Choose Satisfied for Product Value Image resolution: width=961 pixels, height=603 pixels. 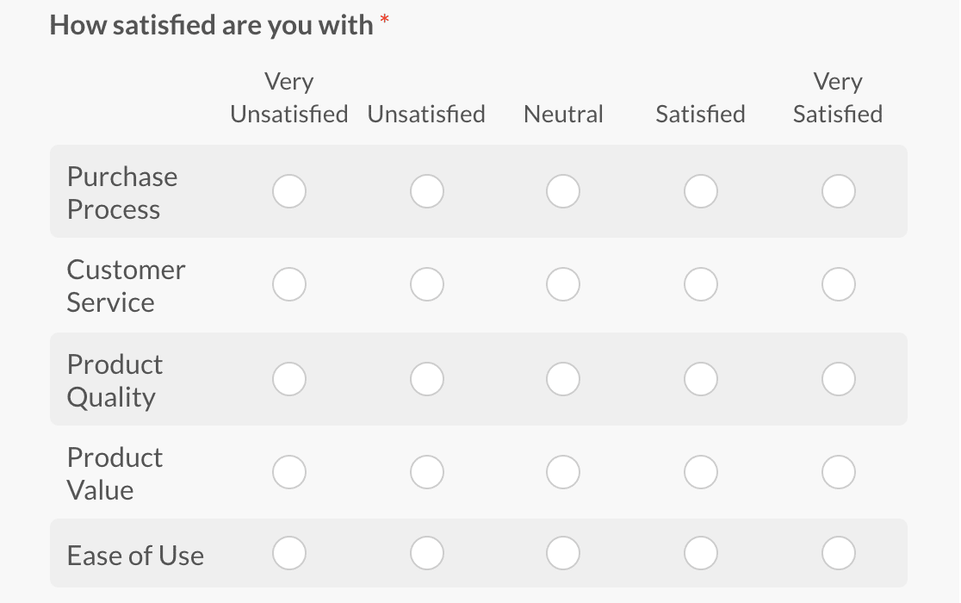pos(700,471)
